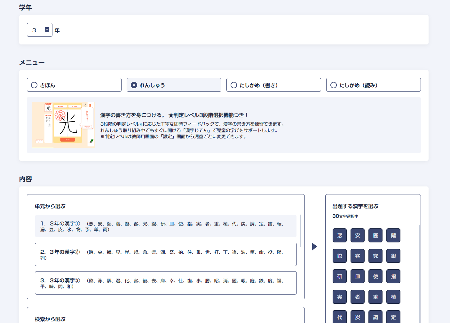The height and width of the screenshot is (323, 450).
Task: Select the 銀 kanji tile
Action: point(393,256)
